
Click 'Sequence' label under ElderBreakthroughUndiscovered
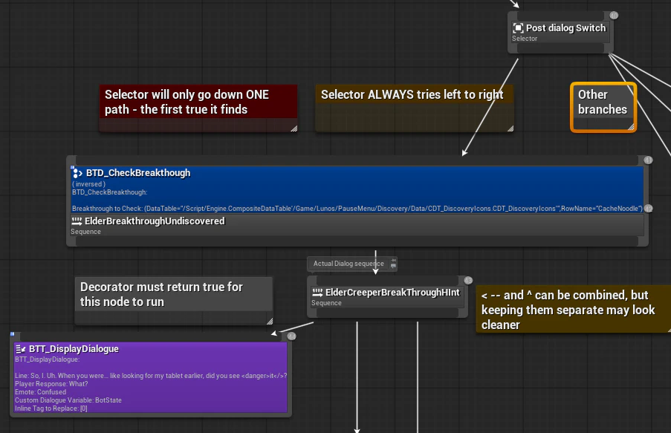coord(85,232)
